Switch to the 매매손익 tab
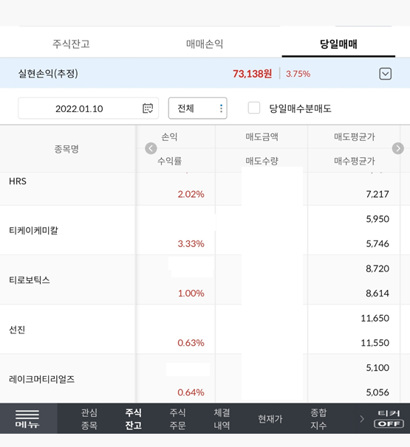 [x=205, y=44]
